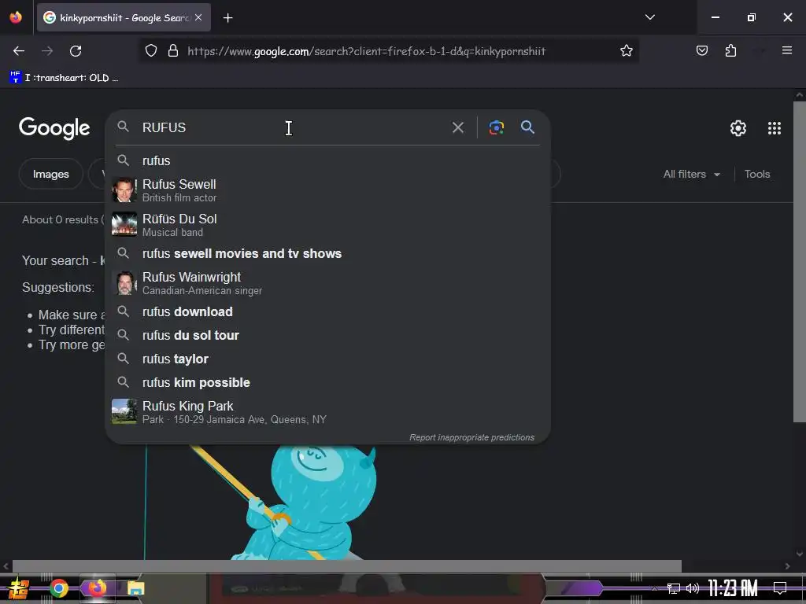806x604 pixels.
Task: Pick the 'rufus taylor' suggestion
Action: [x=327, y=359]
